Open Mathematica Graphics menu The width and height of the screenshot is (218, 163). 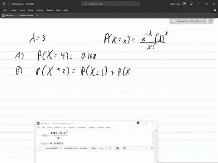(71, 127)
